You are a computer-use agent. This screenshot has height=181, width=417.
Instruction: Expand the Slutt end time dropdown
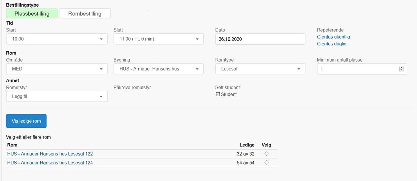click(x=159, y=39)
